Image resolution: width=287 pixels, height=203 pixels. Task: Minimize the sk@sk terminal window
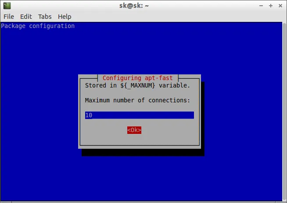[x=261, y=6]
